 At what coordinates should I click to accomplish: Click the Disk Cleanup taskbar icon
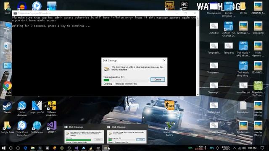pyautogui.click(x=105, y=148)
